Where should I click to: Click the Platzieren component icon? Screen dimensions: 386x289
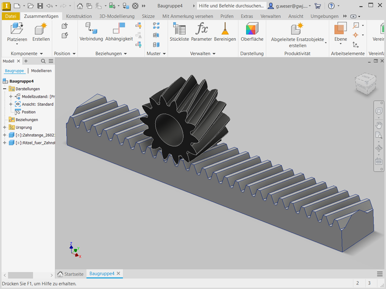(17, 29)
